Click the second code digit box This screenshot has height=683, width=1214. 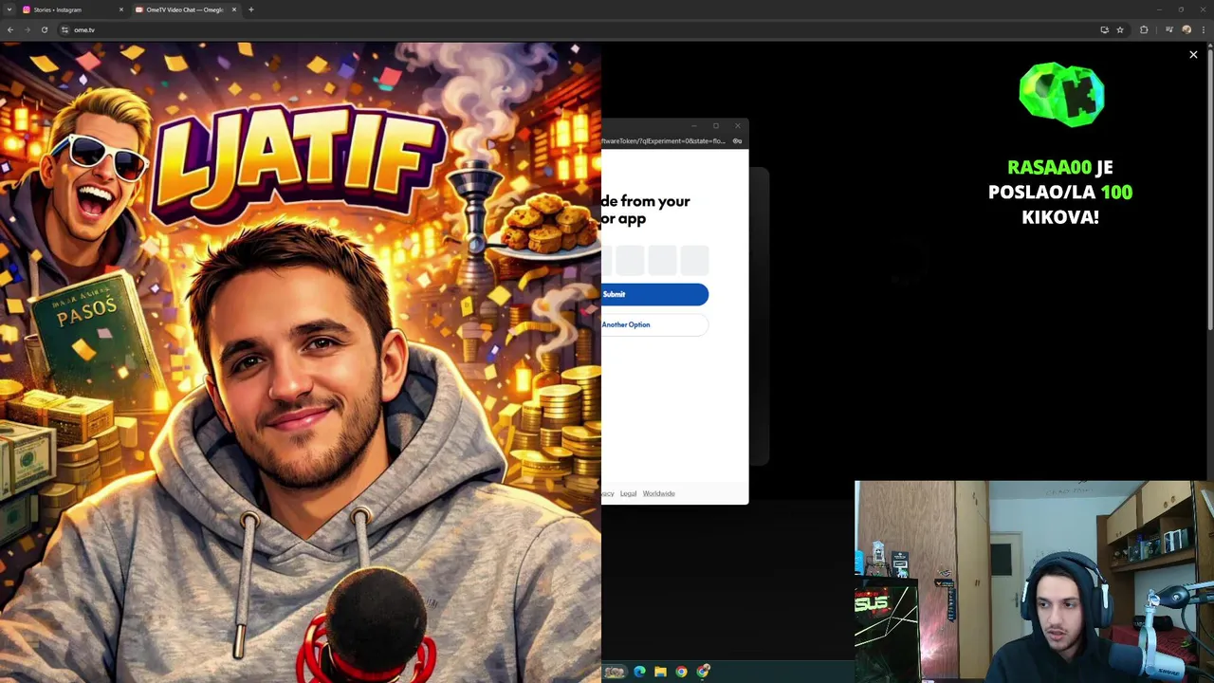coord(630,260)
